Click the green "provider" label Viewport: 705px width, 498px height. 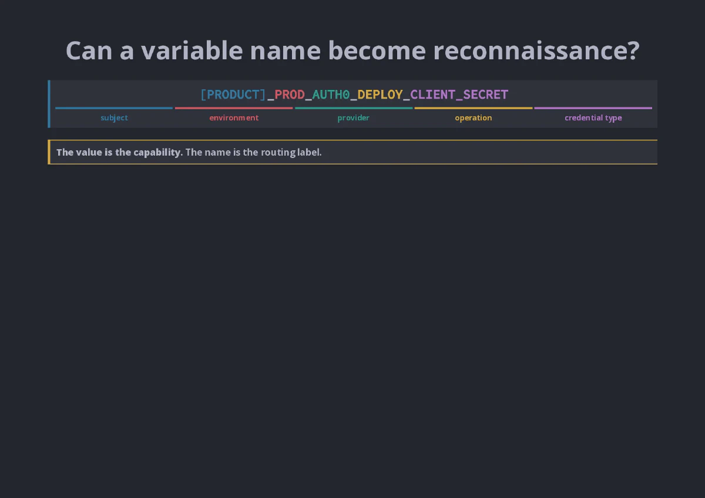[x=354, y=117]
